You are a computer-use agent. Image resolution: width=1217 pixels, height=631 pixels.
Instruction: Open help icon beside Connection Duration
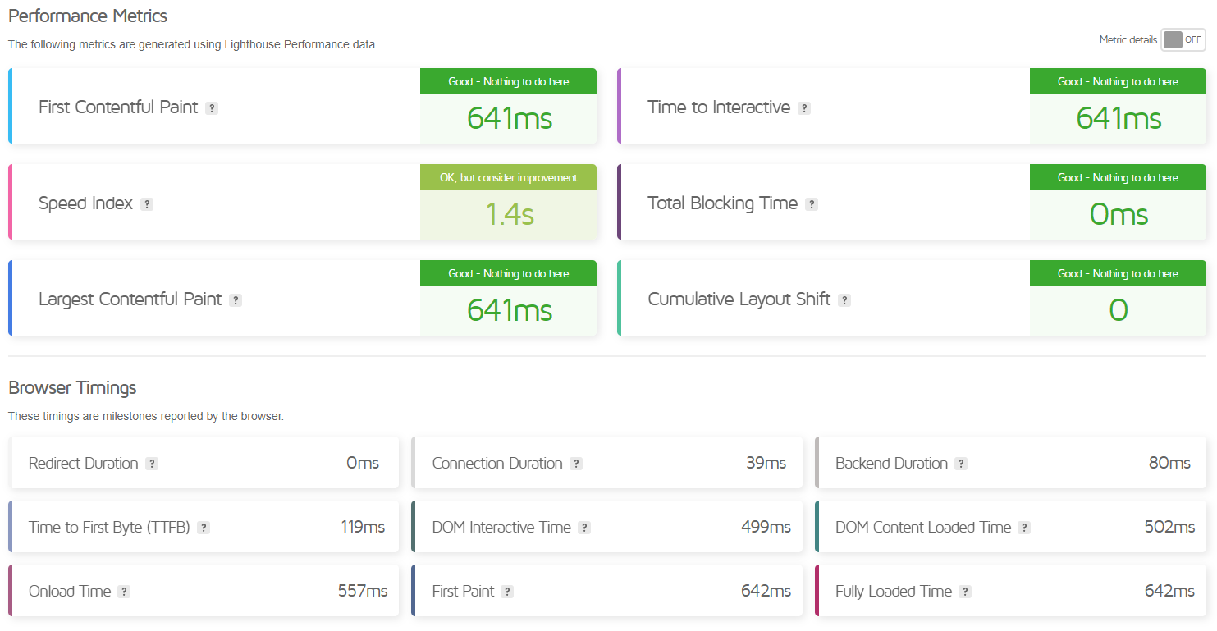point(576,464)
